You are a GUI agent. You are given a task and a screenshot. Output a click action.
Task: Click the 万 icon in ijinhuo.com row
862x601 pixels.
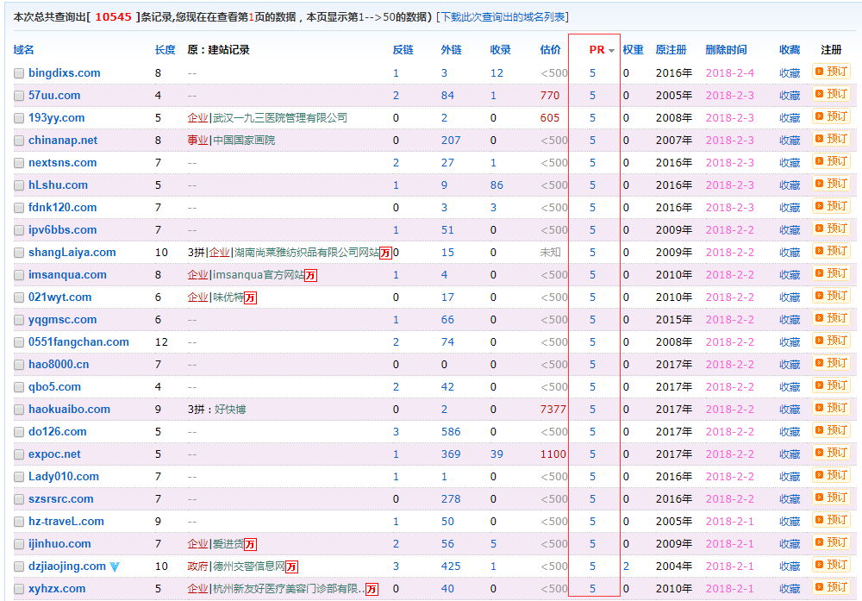pyautogui.click(x=250, y=544)
